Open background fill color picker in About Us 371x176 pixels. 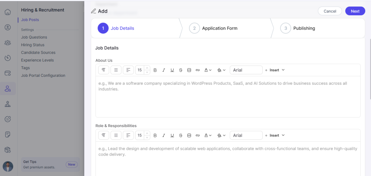(x=221, y=70)
